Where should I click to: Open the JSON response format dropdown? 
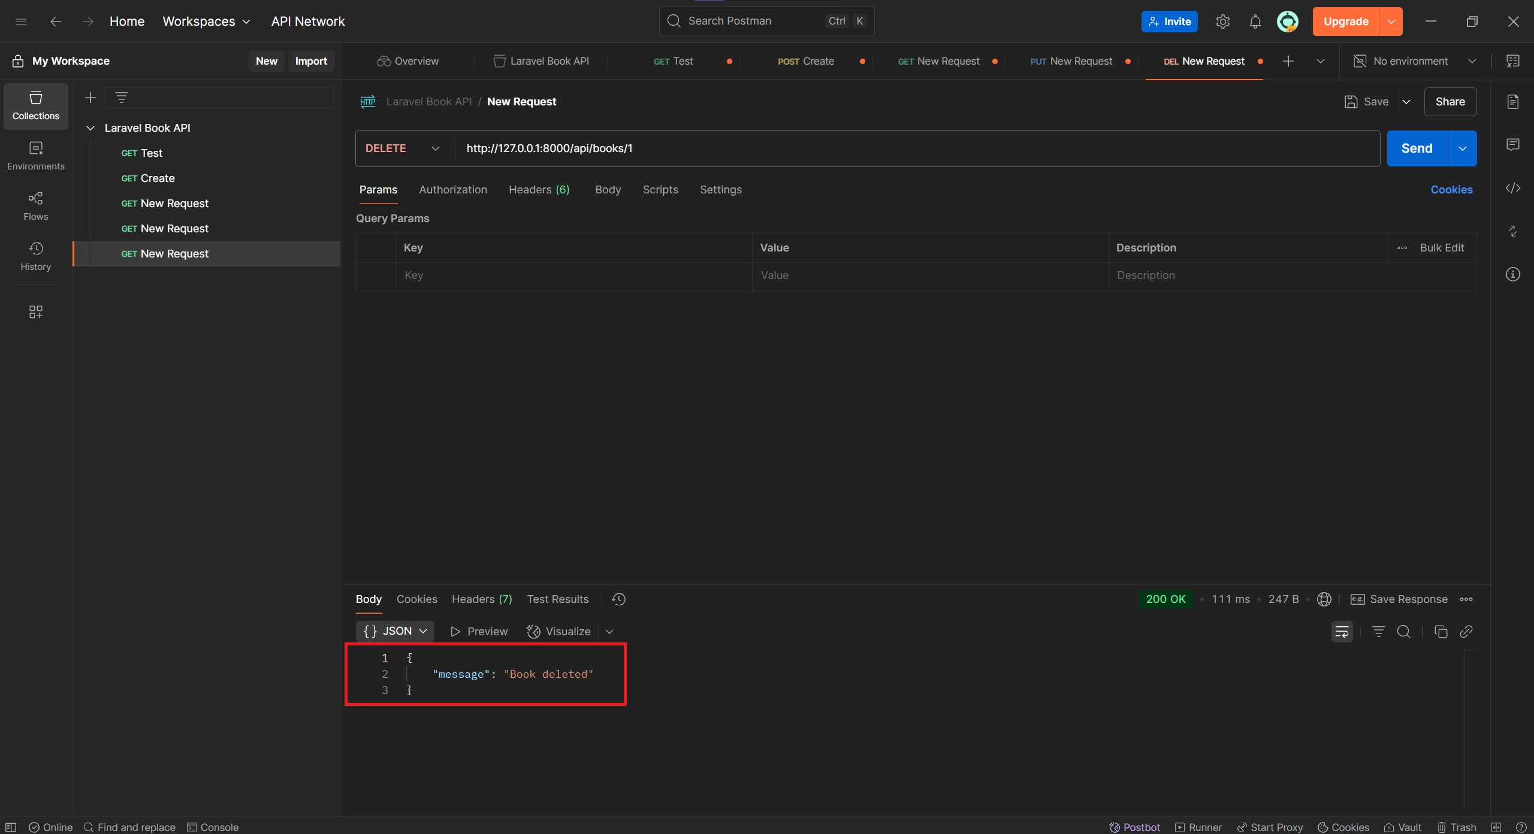(394, 631)
